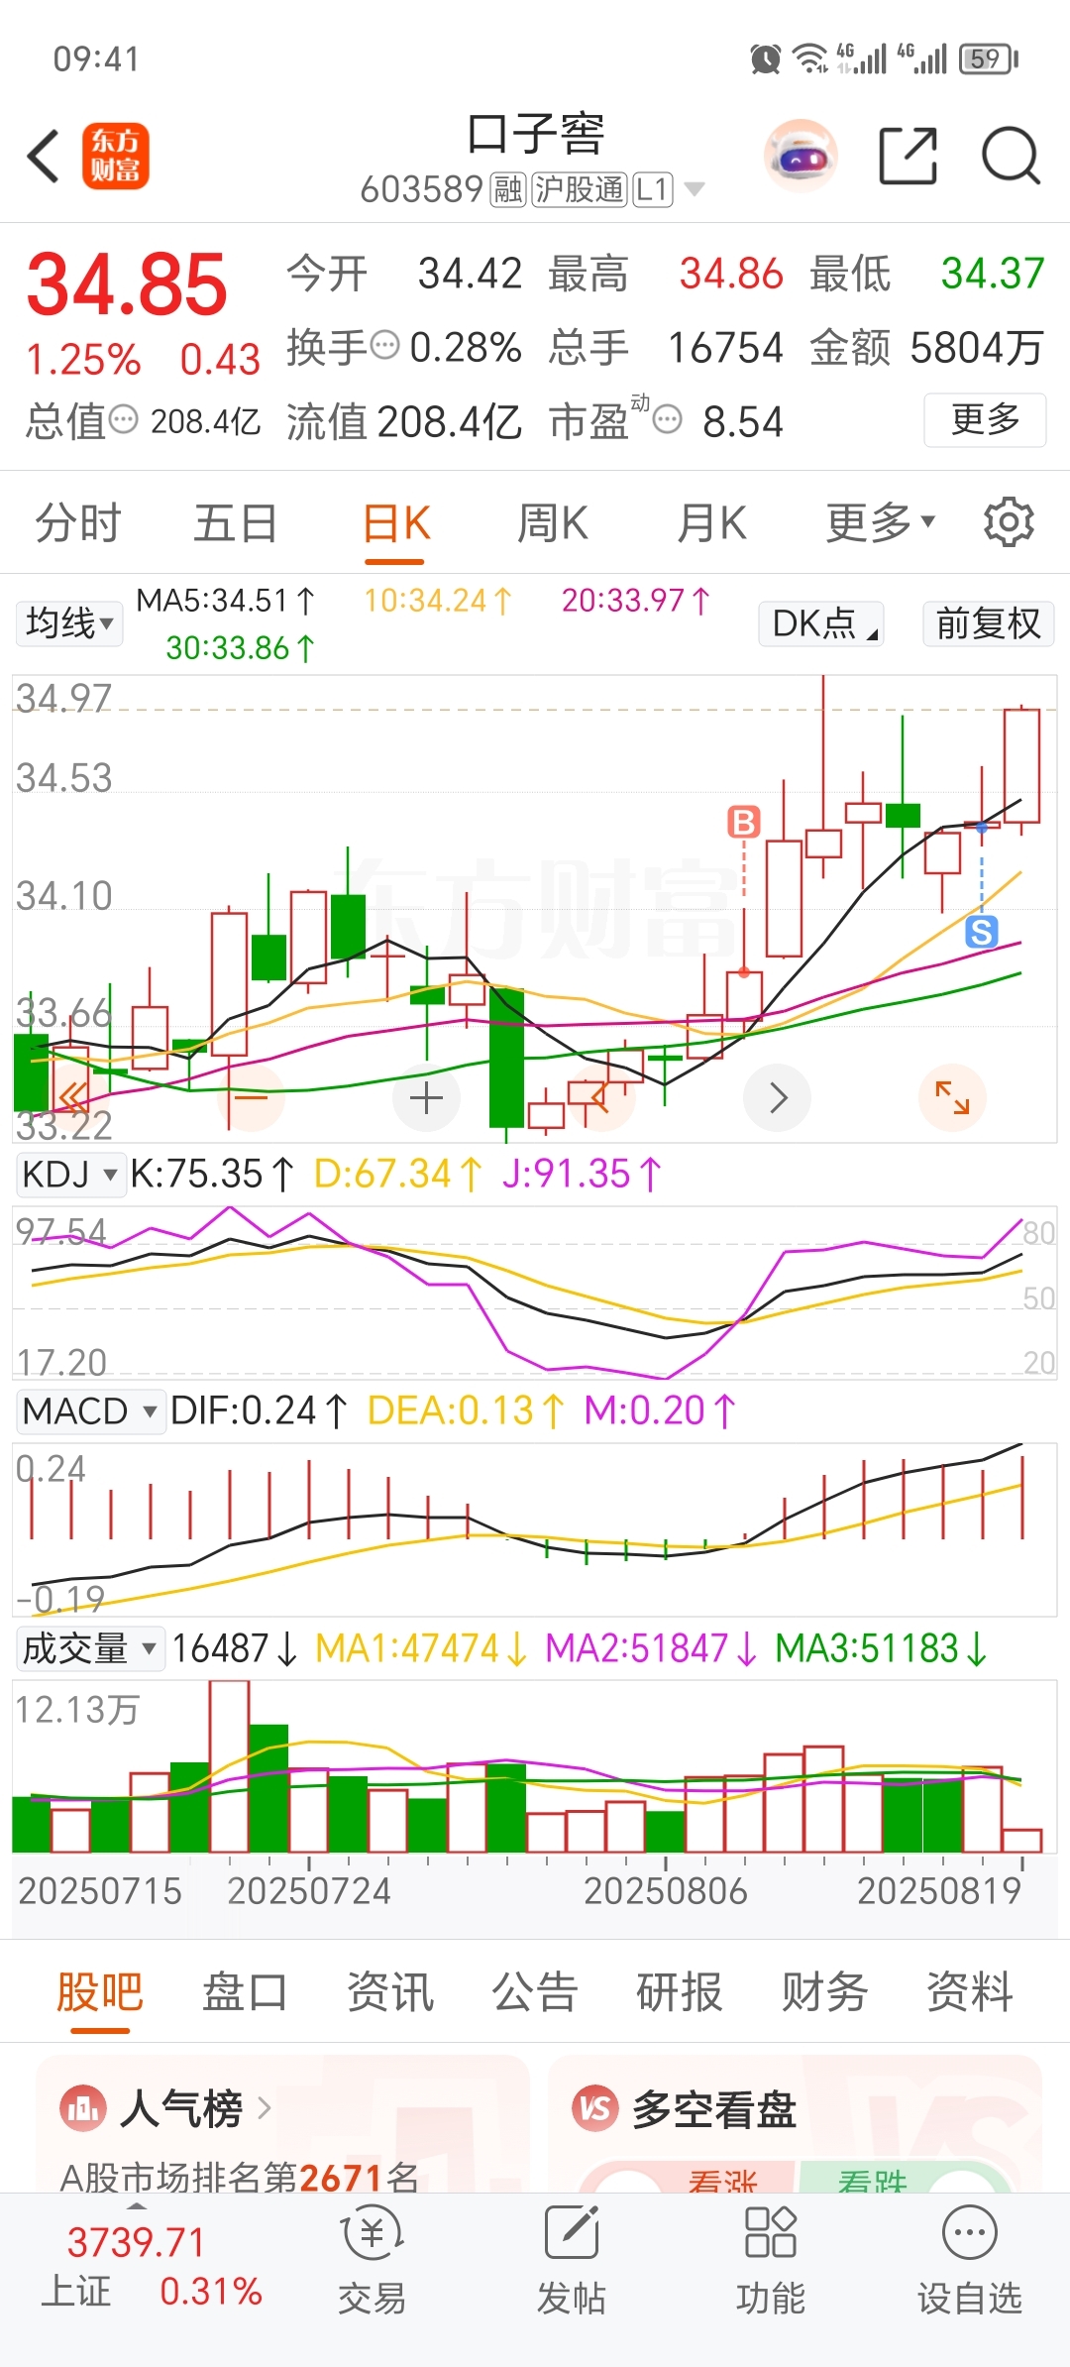
Task: Shift chart left with double-arrow button
Action: [x=73, y=1098]
